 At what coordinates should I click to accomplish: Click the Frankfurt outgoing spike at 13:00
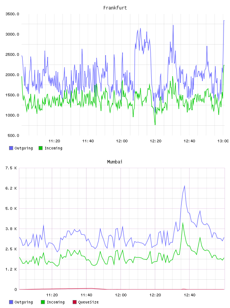(224, 20)
